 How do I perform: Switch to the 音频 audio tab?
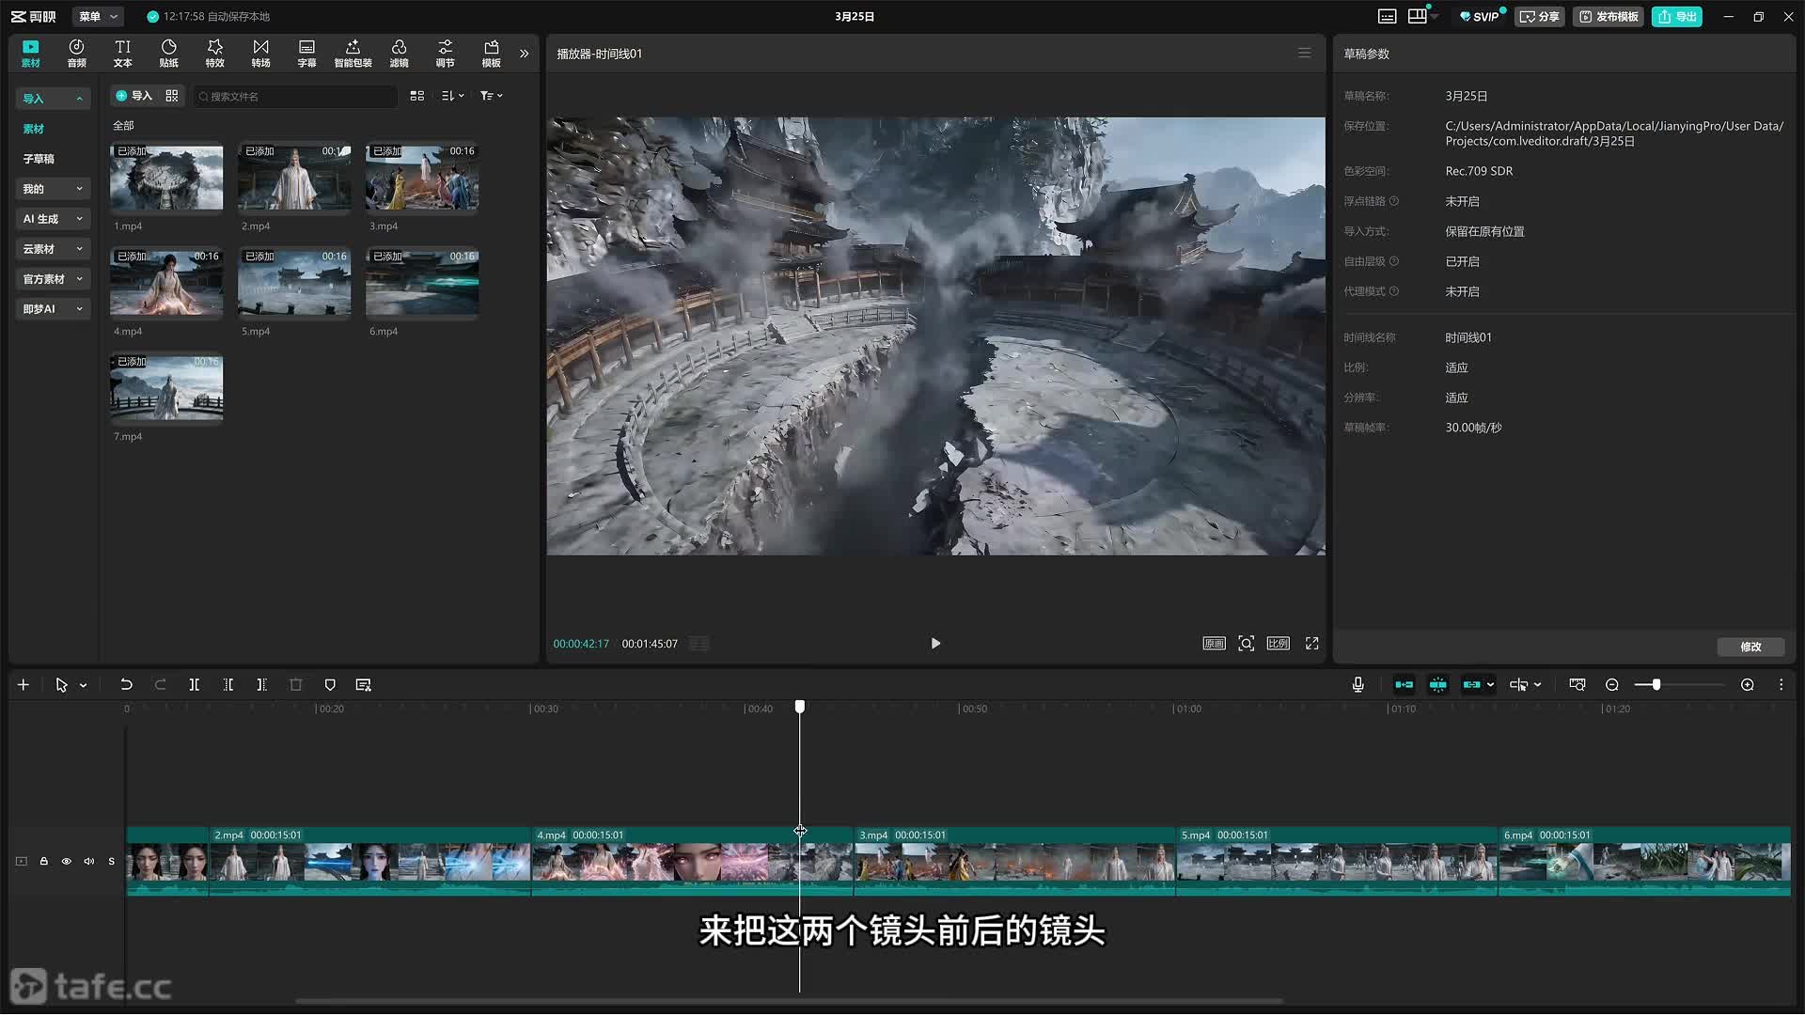pyautogui.click(x=76, y=53)
